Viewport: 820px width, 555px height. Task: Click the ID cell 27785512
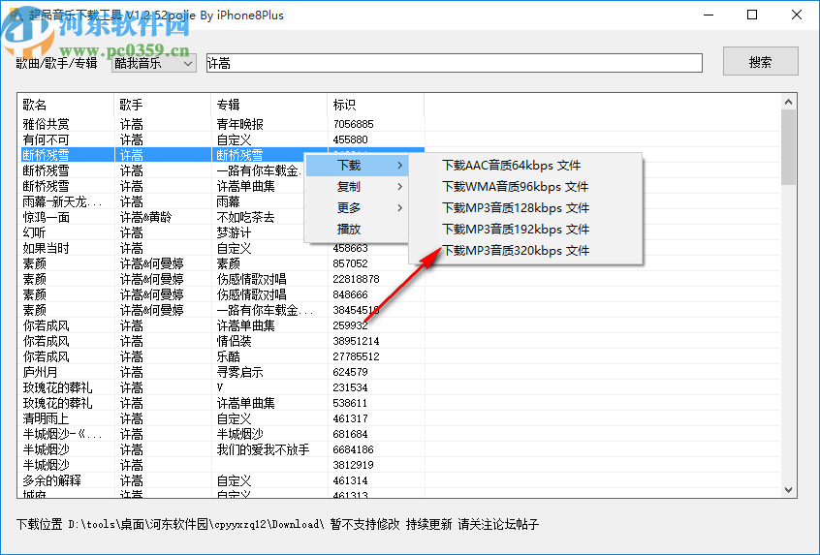(x=356, y=357)
